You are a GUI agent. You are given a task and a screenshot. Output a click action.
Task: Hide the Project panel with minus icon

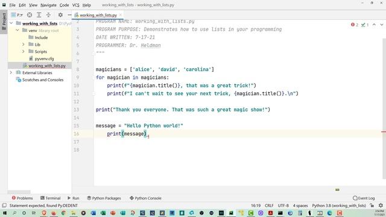pos(69,15)
